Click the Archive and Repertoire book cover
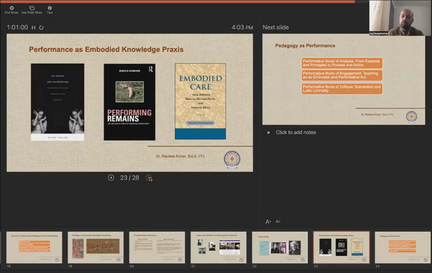Screen dimensions: 432x273 [58, 102]
